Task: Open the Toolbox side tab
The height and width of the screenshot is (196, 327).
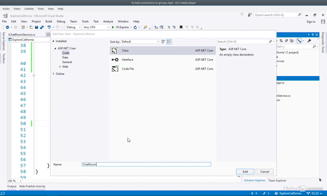Action: click(x=4, y=59)
